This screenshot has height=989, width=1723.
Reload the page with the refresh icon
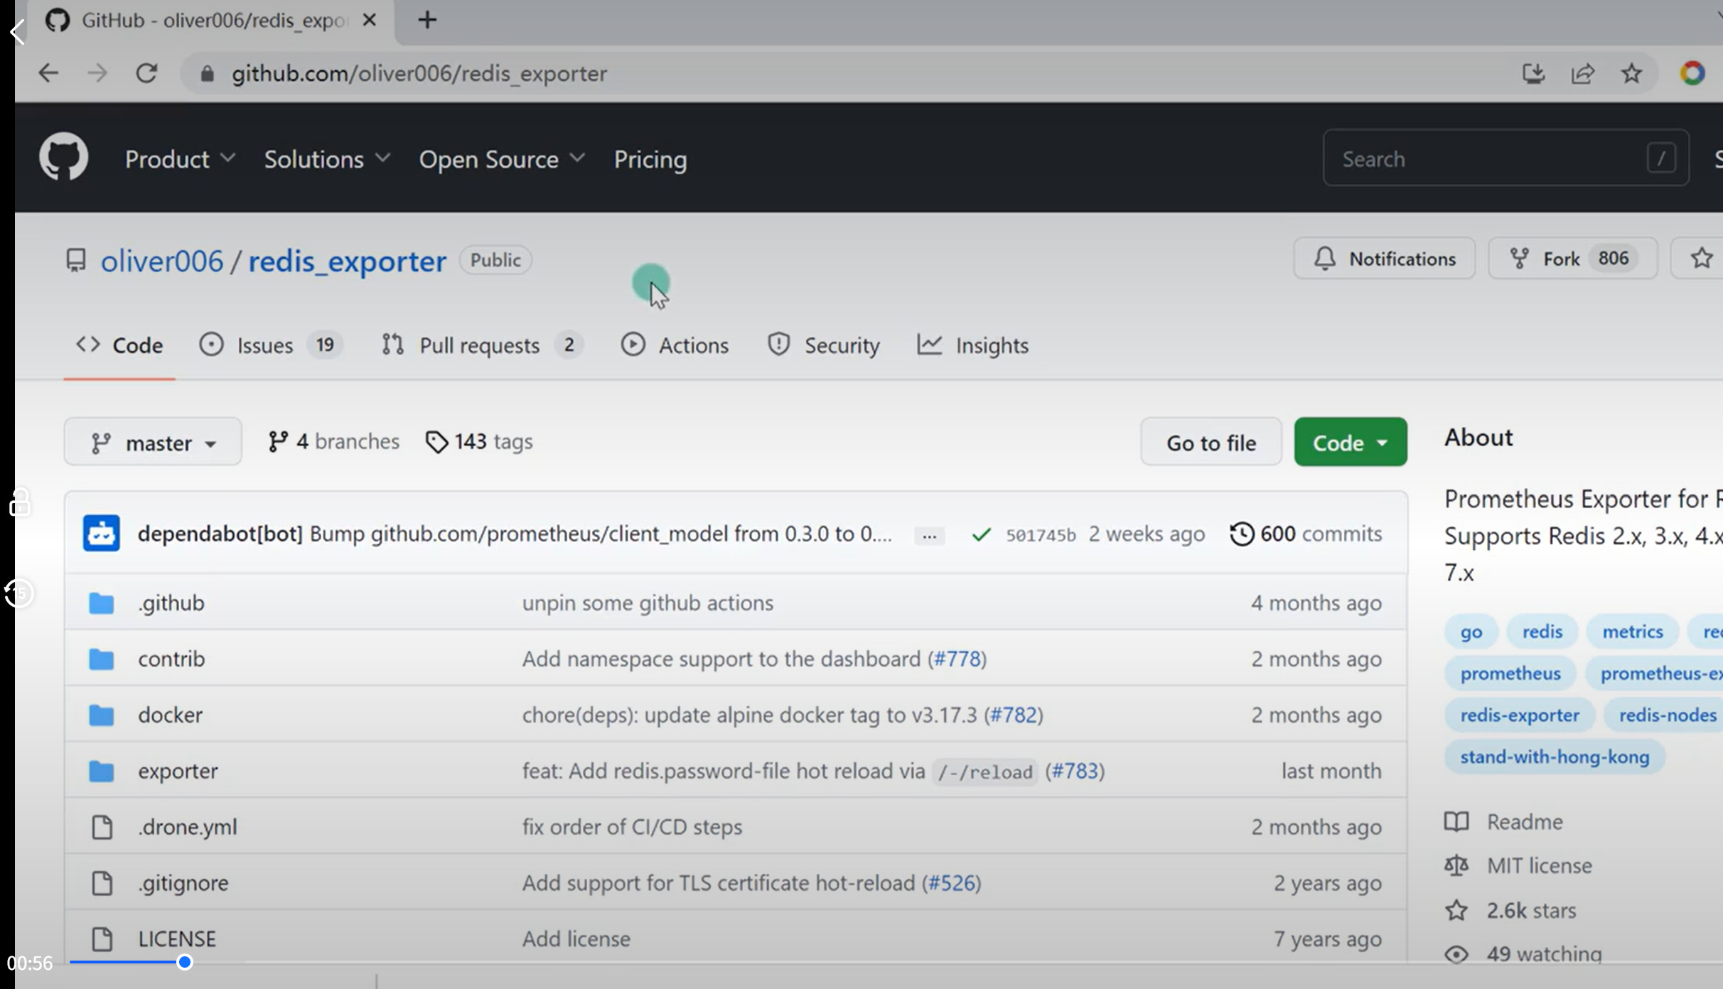click(146, 73)
